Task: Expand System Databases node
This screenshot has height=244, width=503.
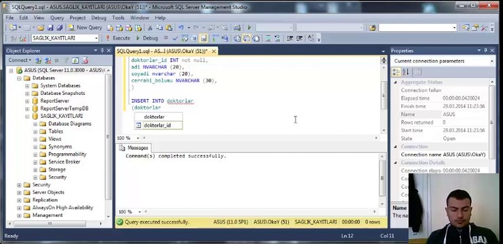Action: pyautogui.click(x=27, y=85)
